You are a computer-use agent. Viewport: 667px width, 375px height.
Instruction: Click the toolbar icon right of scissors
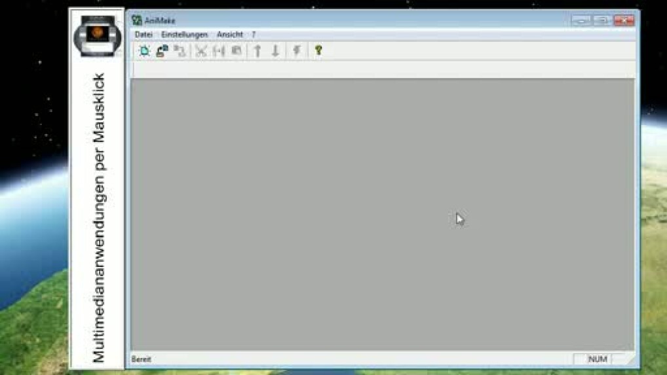click(x=219, y=51)
